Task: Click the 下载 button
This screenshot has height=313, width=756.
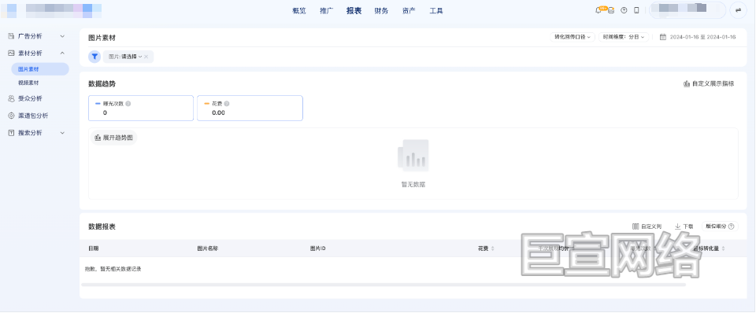Action: coord(684,226)
